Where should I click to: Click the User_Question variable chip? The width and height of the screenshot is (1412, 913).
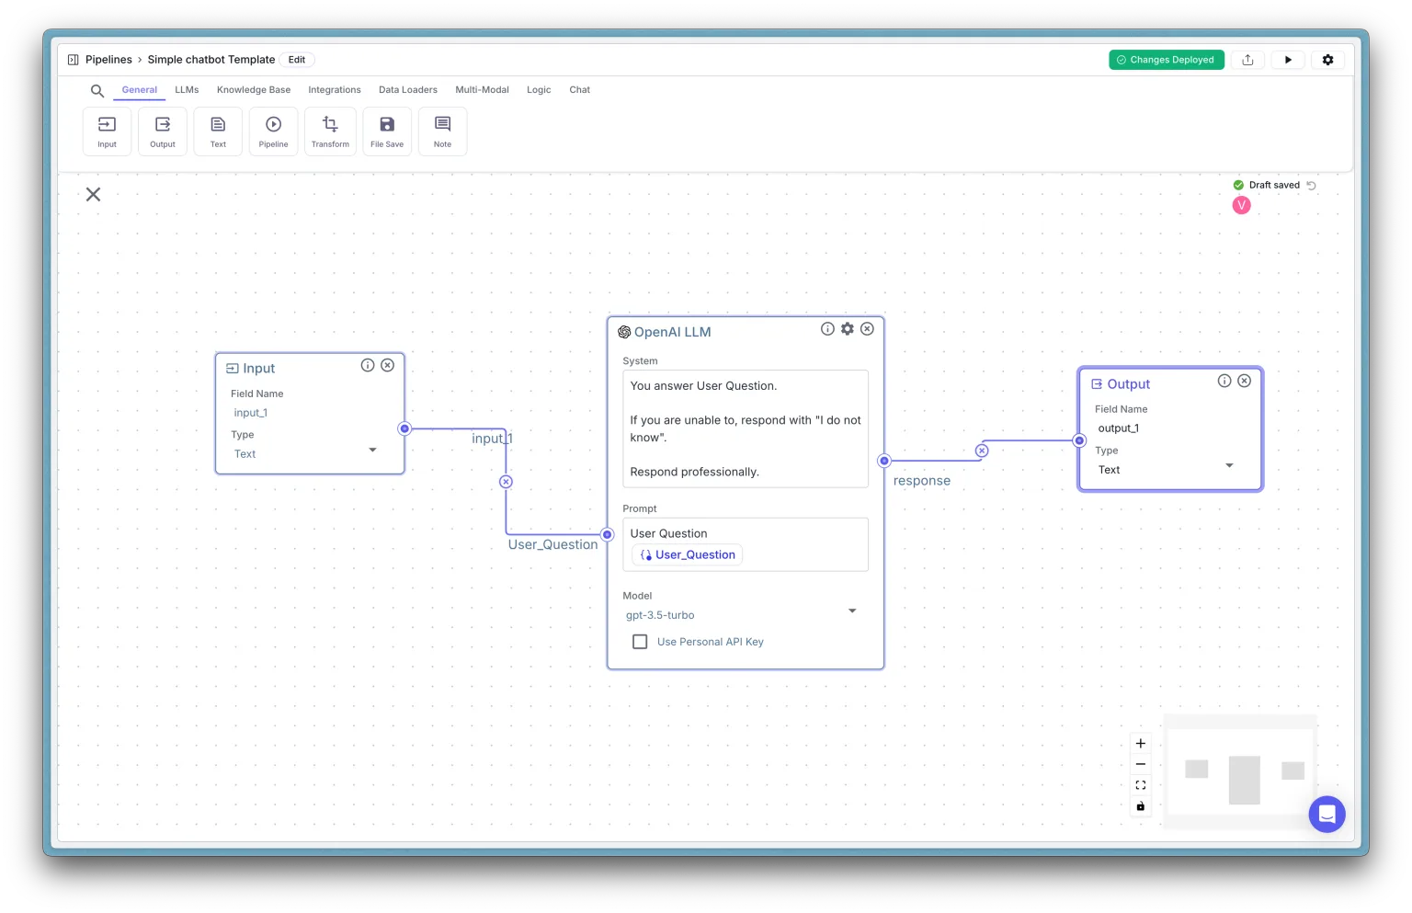coord(689,554)
